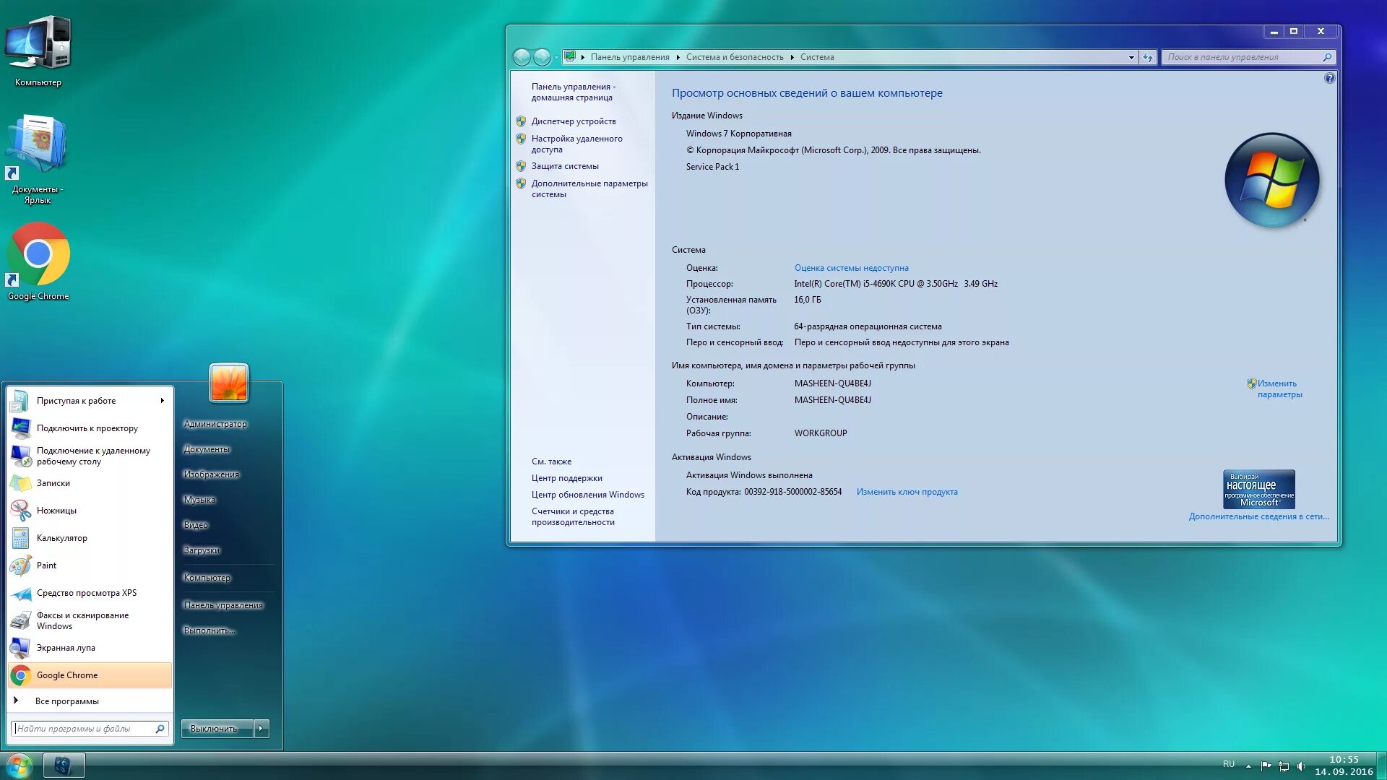Open Дополнительные параметры системы
1387x780 pixels.
click(x=589, y=188)
